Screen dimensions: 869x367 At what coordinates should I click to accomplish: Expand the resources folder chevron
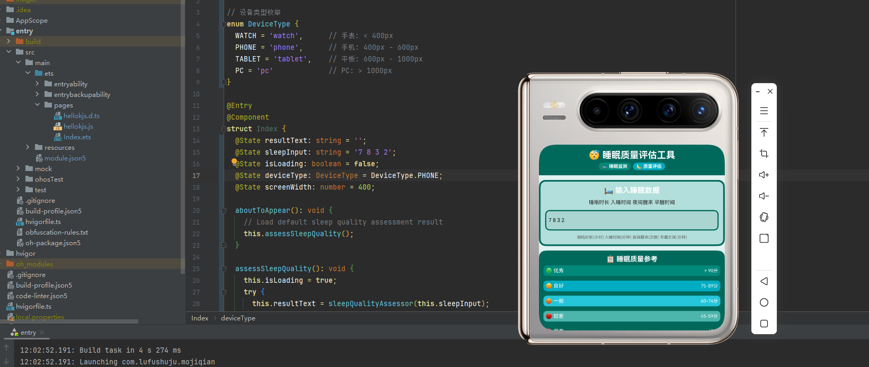28,147
